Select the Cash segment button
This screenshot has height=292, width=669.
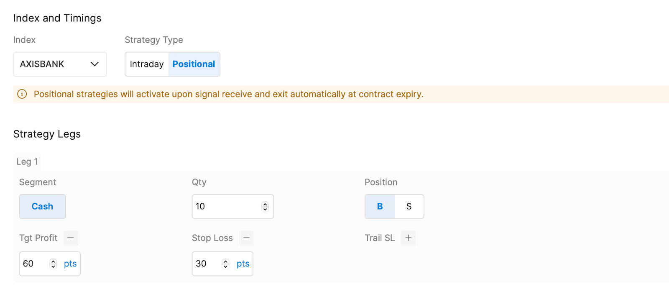(42, 206)
